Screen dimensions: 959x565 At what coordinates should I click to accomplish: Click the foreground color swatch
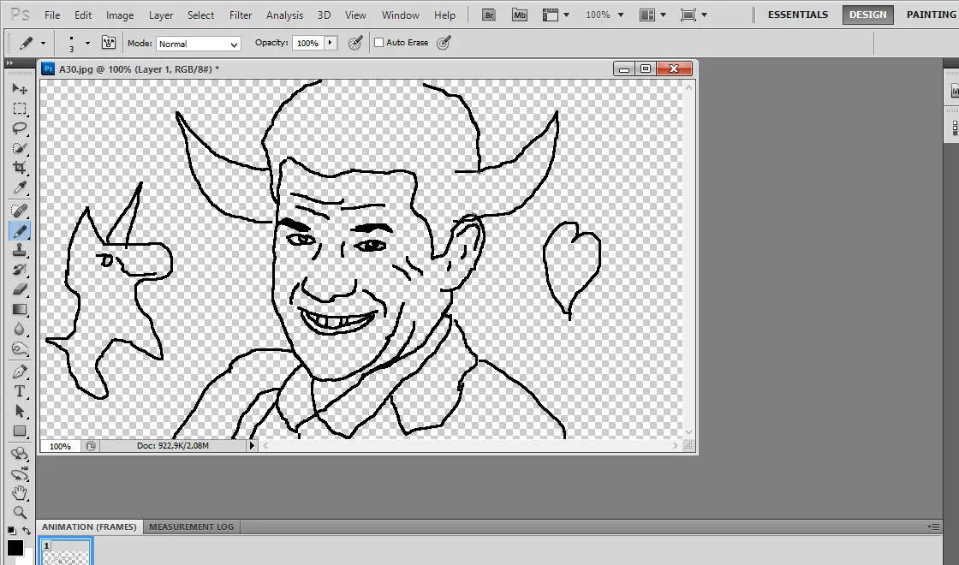pos(15,548)
